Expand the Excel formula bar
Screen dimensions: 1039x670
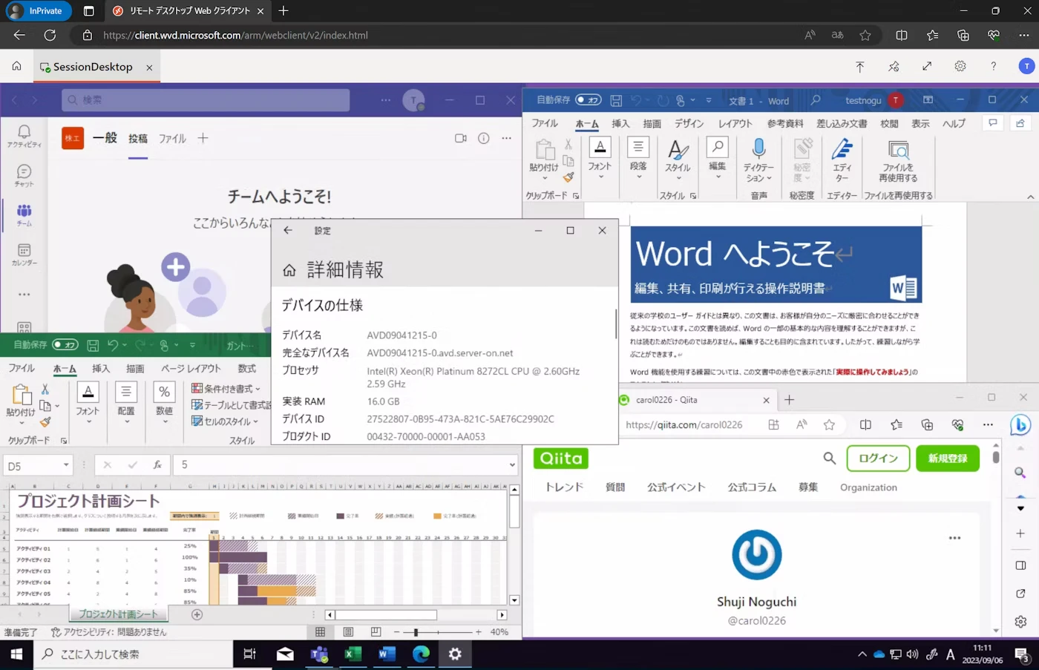tap(512, 465)
